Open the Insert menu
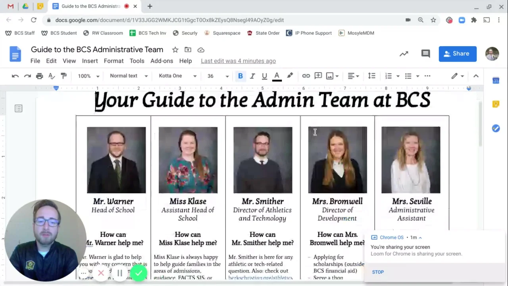508x286 pixels. [90, 61]
